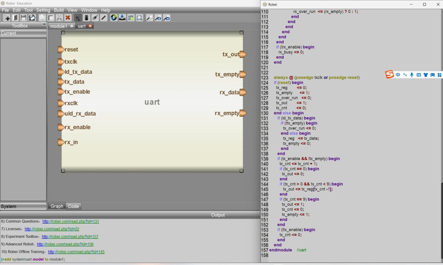Screen dimensions: 443x265
Task: Switch to the Code tab
Action: click(73, 206)
